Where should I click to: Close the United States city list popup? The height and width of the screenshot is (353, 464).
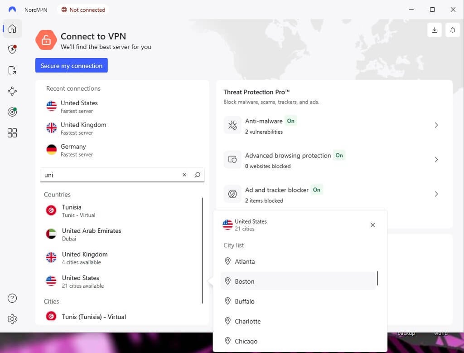[372, 225]
